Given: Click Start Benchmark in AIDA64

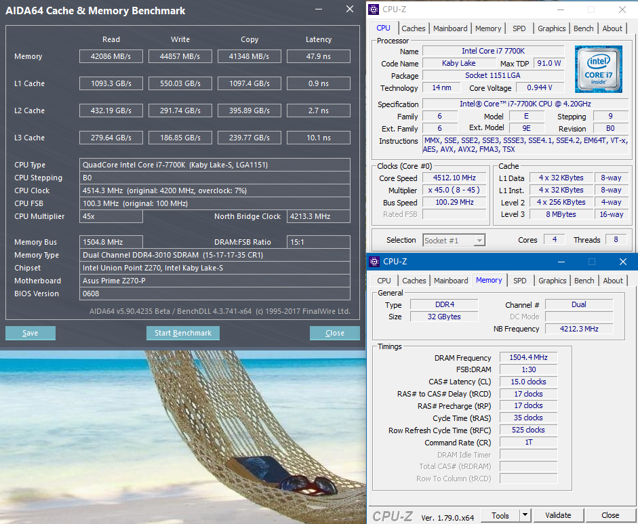Looking at the screenshot, I should [x=183, y=333].
